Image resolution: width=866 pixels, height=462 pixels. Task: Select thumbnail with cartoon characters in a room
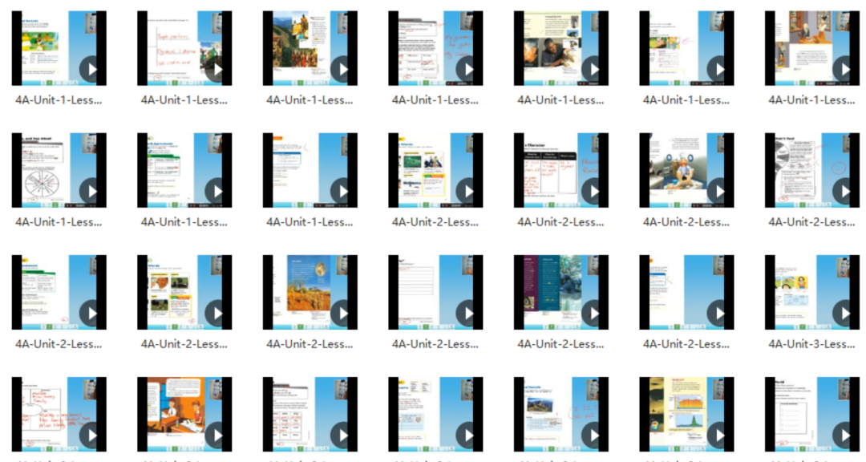coord(811,48)
